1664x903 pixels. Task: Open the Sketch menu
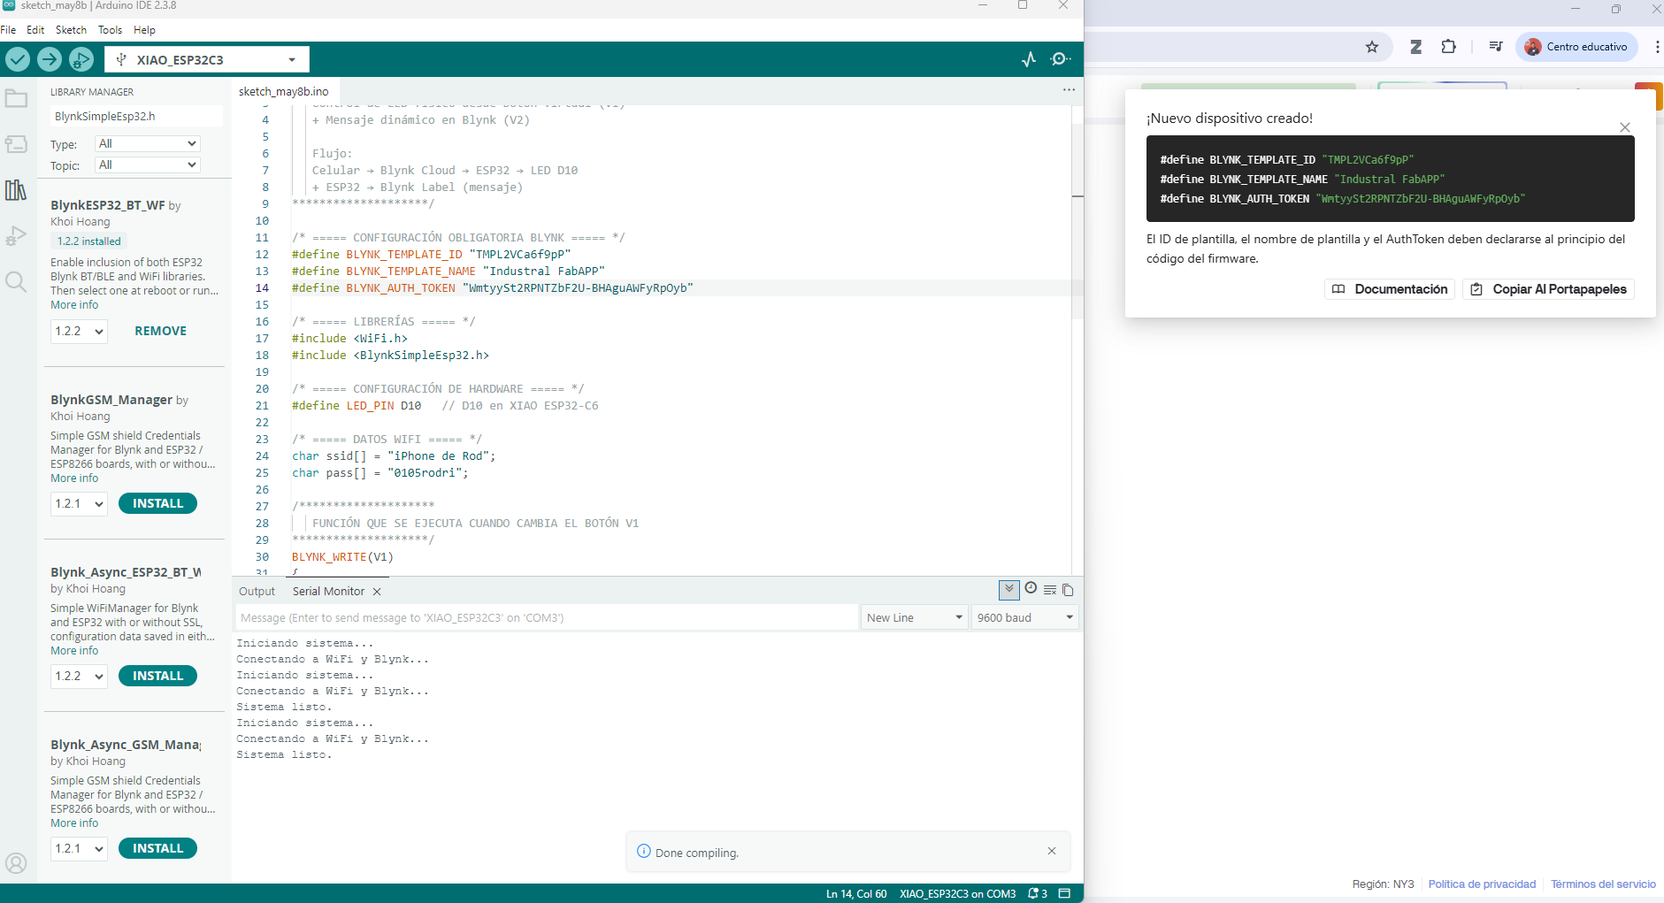71,29
